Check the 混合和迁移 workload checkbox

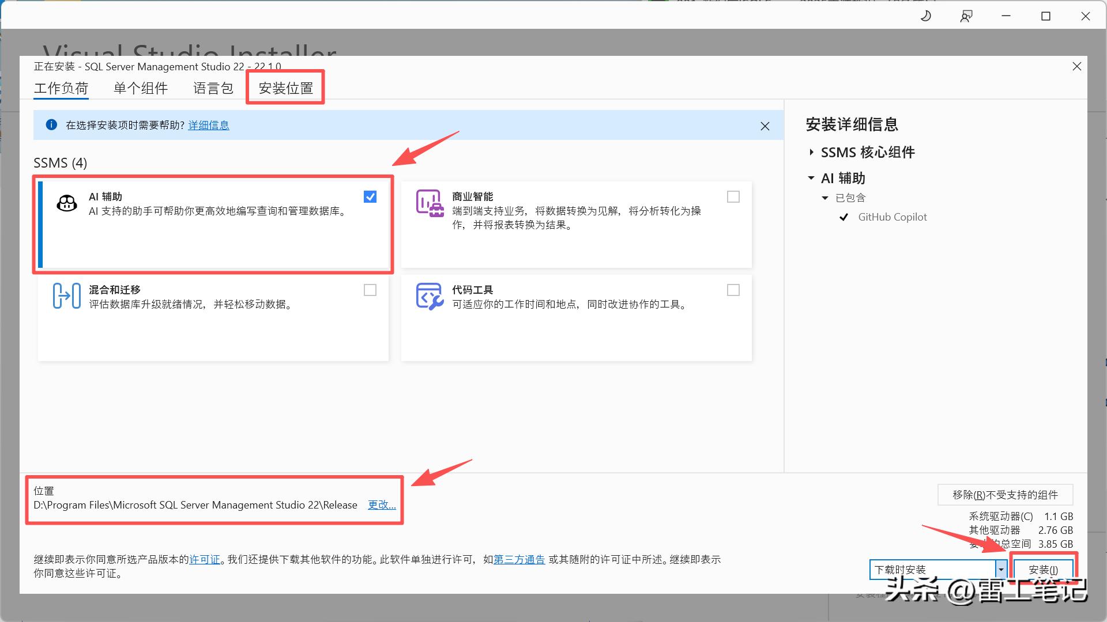tap(370, 290)
